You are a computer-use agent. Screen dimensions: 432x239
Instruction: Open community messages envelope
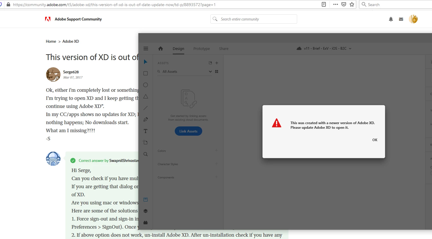tap(401, 19)
